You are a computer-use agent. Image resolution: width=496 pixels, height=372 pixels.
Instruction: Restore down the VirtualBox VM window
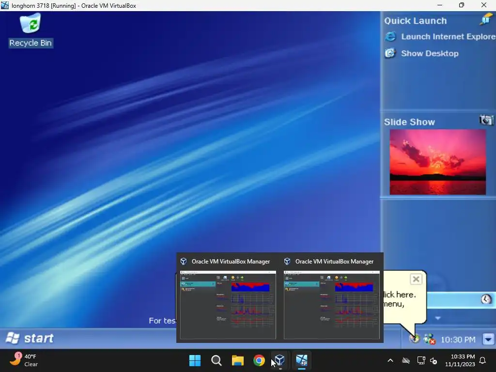tap(462, 5)
